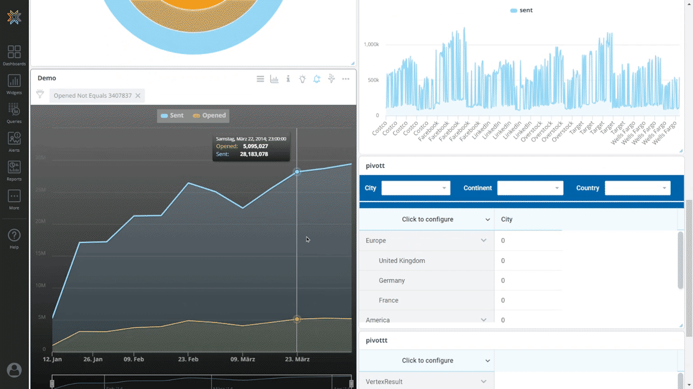Click the lightbulb insights icon in Demo widget
The height and width of the screenshot is (389, 693).
[x=303, y=79]
